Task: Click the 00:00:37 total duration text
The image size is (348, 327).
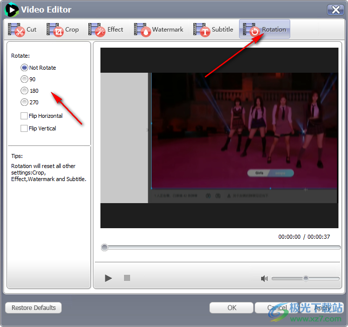Action: pos(319,237)
